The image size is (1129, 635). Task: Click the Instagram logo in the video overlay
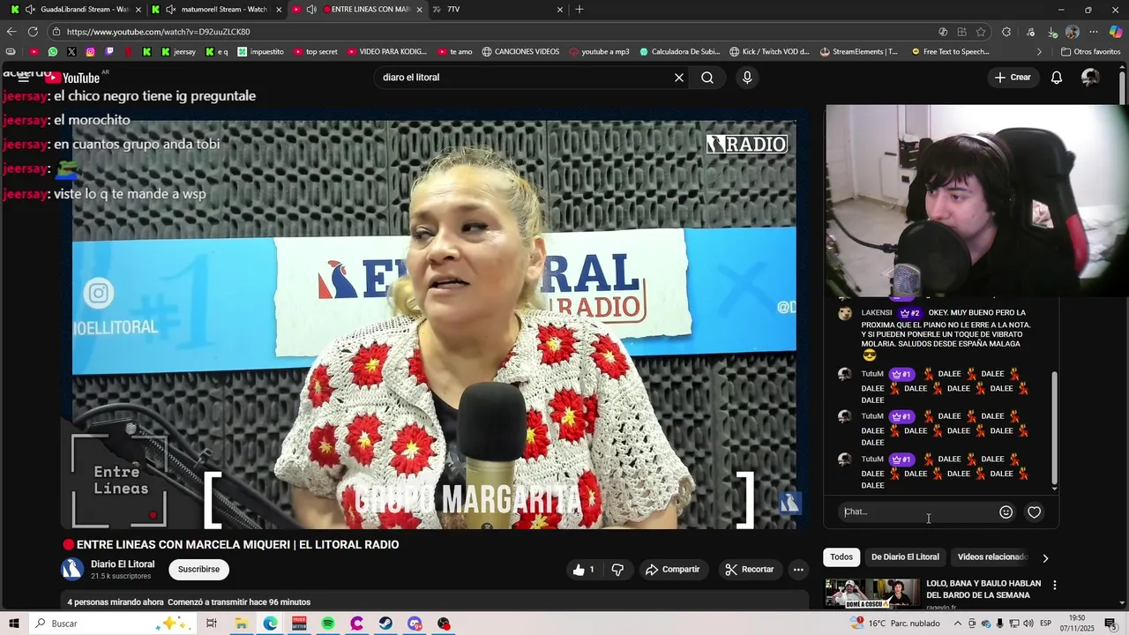click(x=99, y=293)
